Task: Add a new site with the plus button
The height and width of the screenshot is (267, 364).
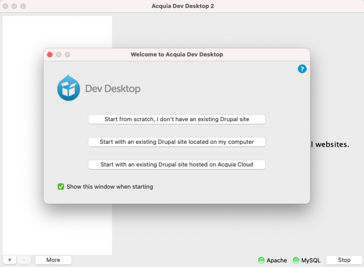Action: point(10,260)
